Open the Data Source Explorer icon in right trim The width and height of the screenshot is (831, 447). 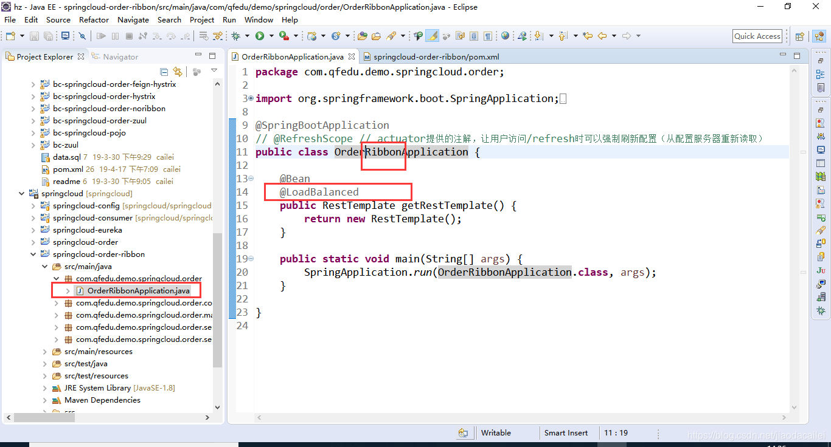(x=821, y=244)
